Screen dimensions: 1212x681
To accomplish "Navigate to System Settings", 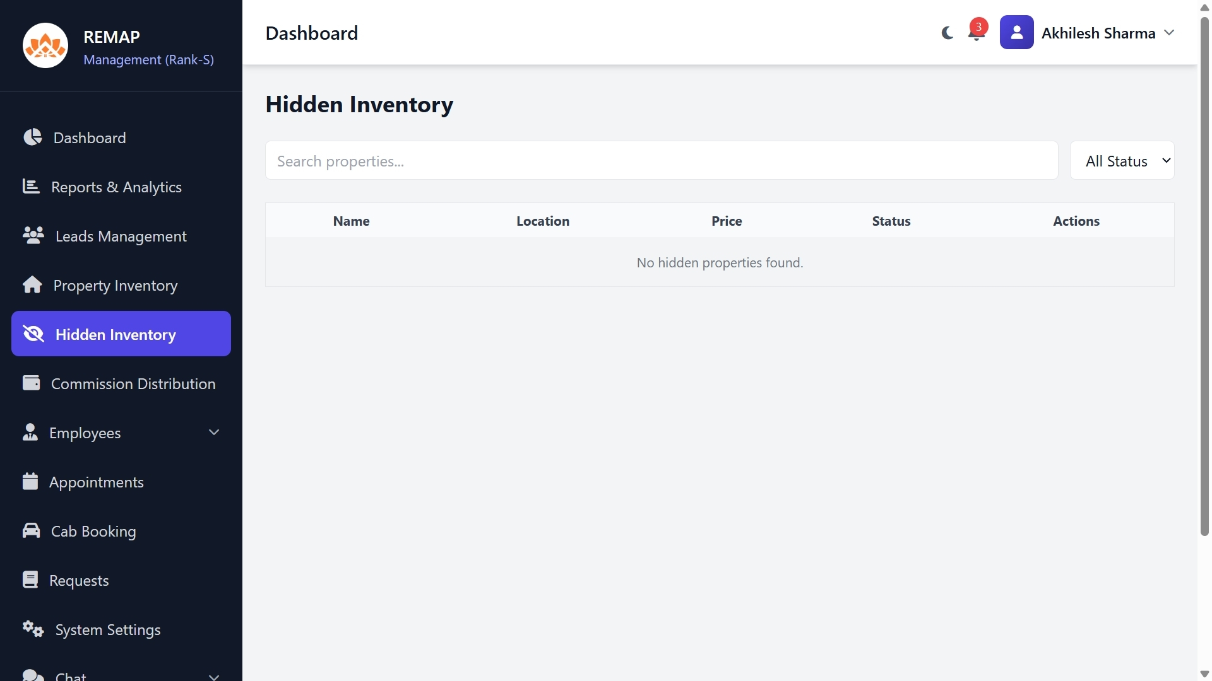I will [x=107, y=629].
